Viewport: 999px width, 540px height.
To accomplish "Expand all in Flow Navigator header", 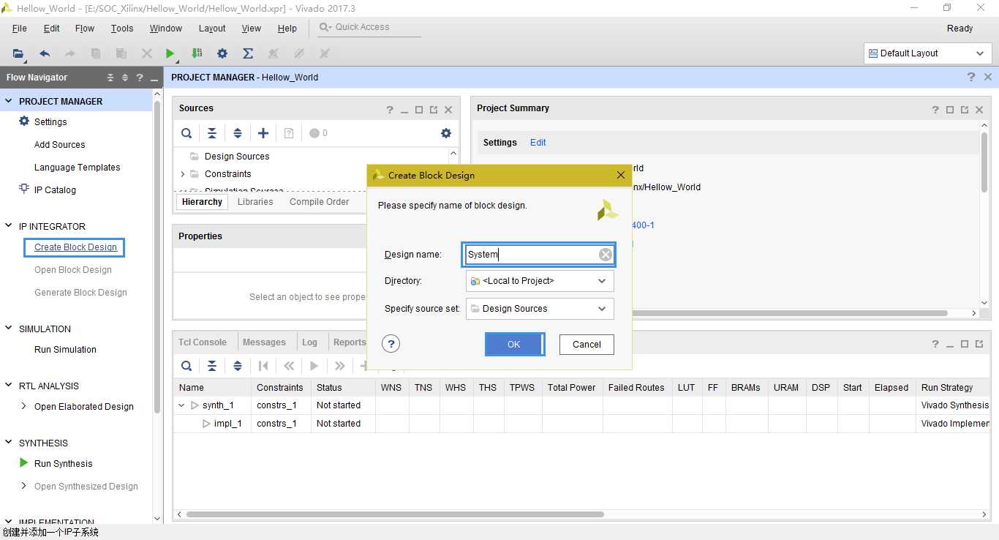I will (x=125, y=78).
